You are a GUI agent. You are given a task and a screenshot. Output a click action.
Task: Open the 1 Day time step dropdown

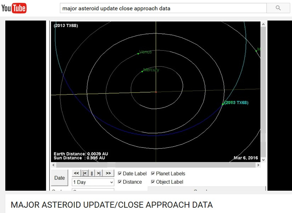click(x=93, y=182)
